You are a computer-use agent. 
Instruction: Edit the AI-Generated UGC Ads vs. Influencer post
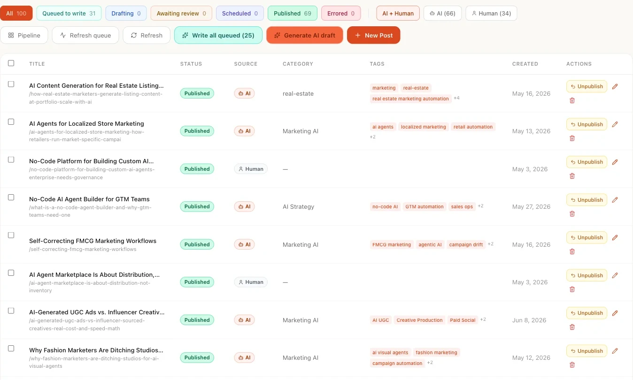pyautogui.click(x=615, y=313)
